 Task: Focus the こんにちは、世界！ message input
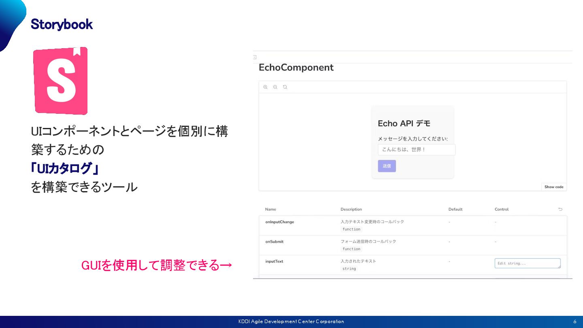[417, 150]
